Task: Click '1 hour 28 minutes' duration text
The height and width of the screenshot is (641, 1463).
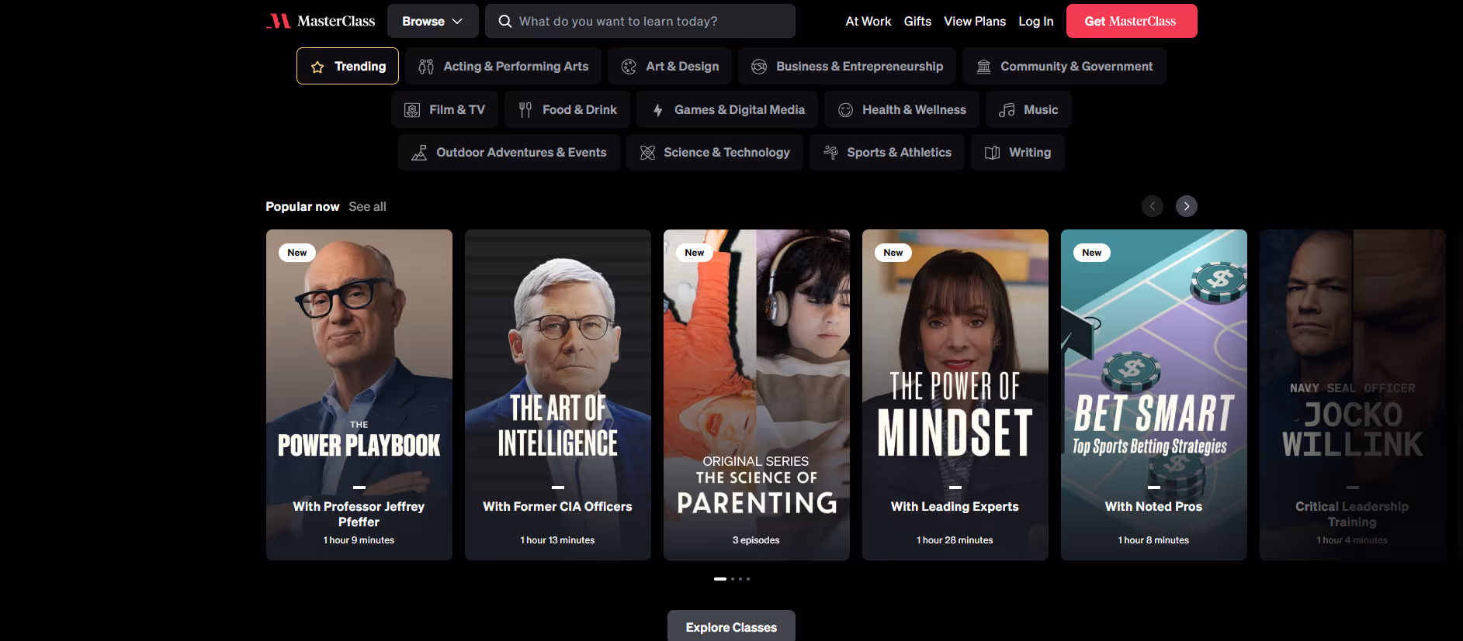Action: 955,540
